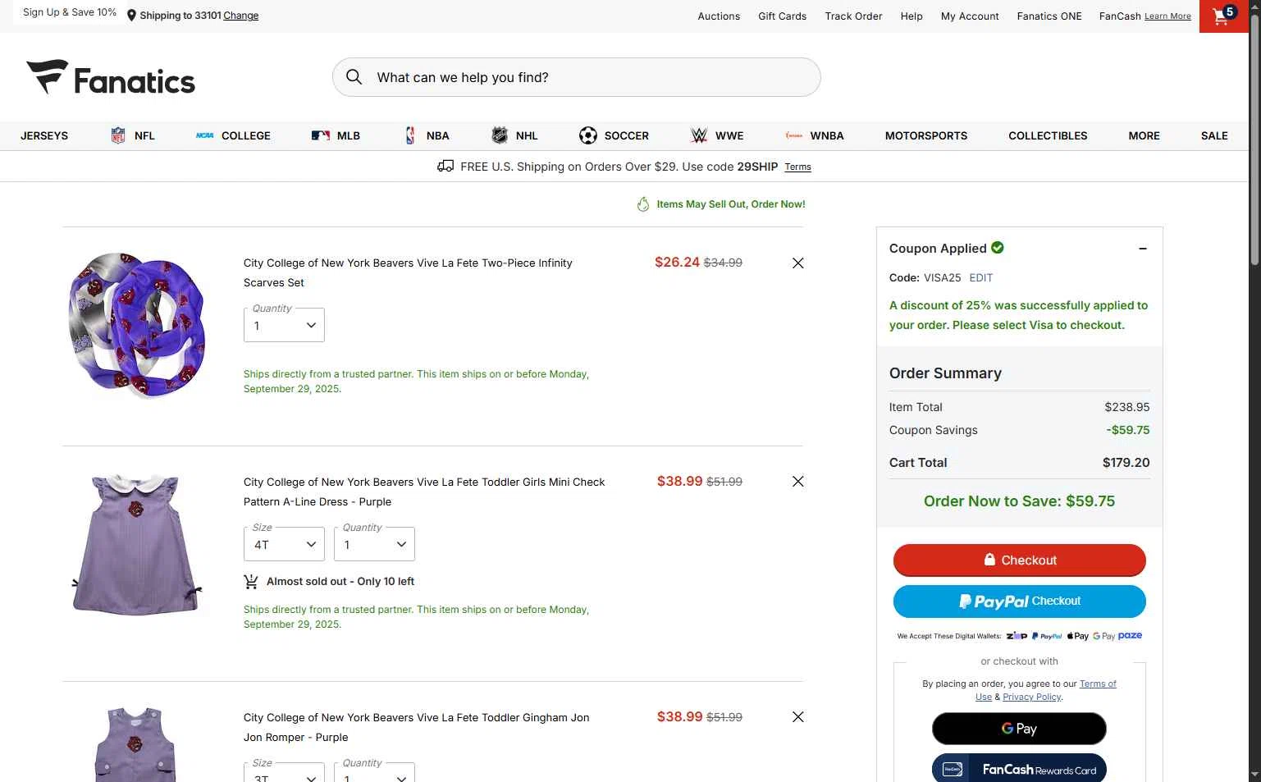Click the search magnifier icon
1261x782 pixels.
tap(354, 77)
